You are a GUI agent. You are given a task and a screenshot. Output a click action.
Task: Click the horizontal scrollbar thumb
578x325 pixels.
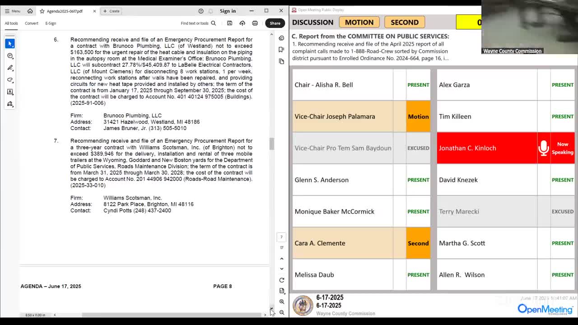point(172,315)
